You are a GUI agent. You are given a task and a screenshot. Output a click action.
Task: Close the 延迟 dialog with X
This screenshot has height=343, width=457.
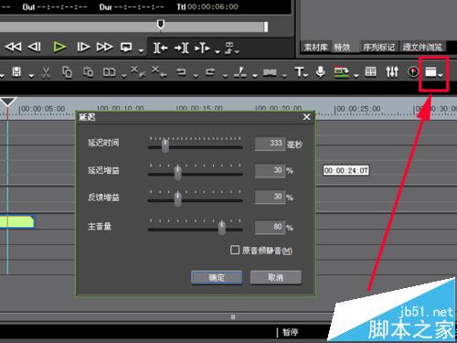tap(306, 117)
